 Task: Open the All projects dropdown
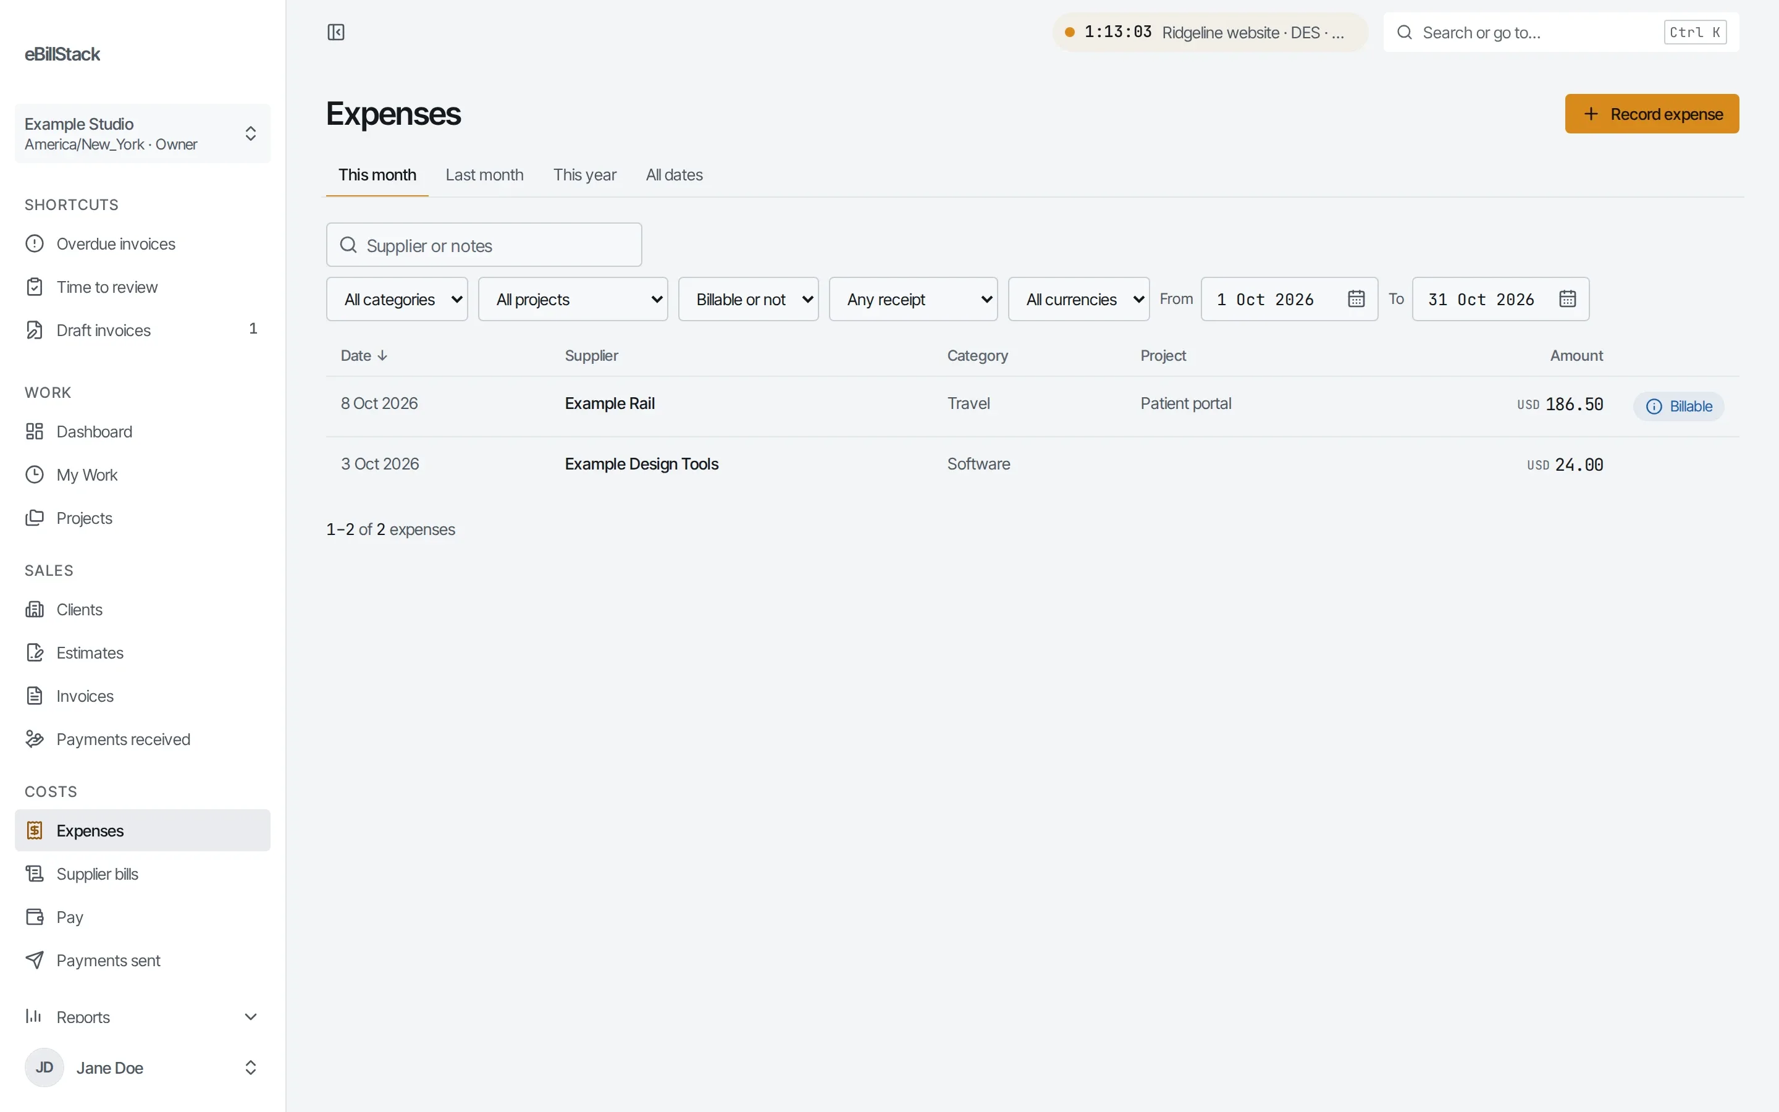point(573,300)
